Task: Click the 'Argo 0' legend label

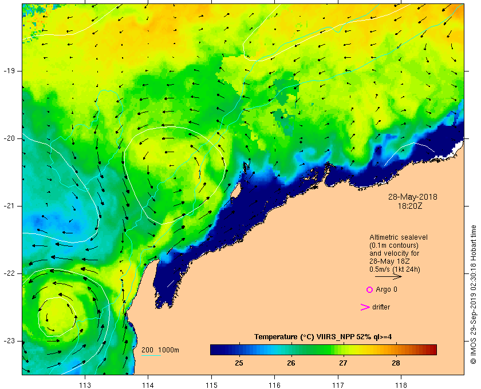Action: [386, 289]
